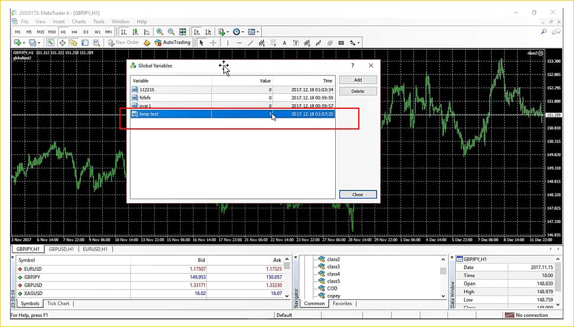Select the MN timeframe button

click(108, 32)
